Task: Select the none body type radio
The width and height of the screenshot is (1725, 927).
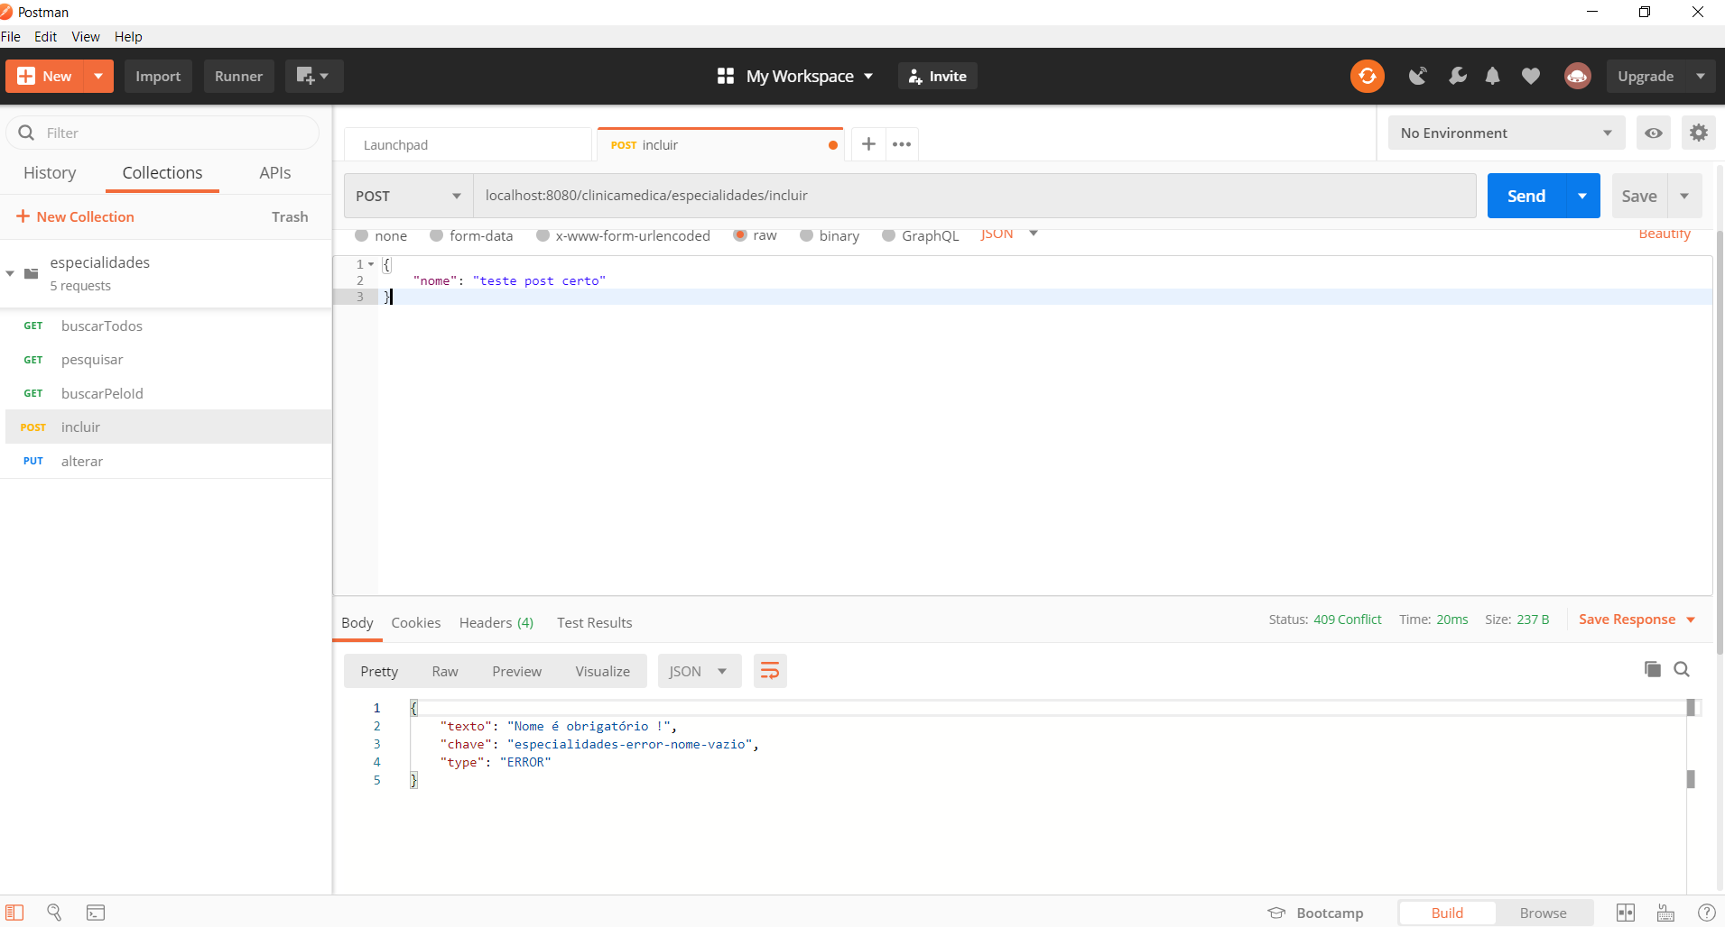Action: point(361,235)
